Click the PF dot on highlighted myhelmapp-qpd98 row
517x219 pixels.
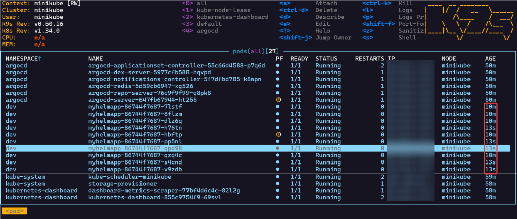278,149
